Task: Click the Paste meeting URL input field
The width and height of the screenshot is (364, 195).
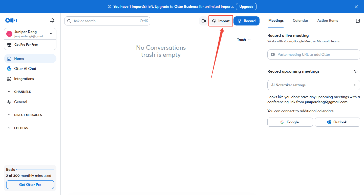Action: [313, 54]
